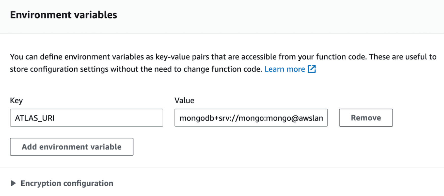Click the Encryption configuration label
This screenshot has height=196, width=444.
tap(67, 183)
